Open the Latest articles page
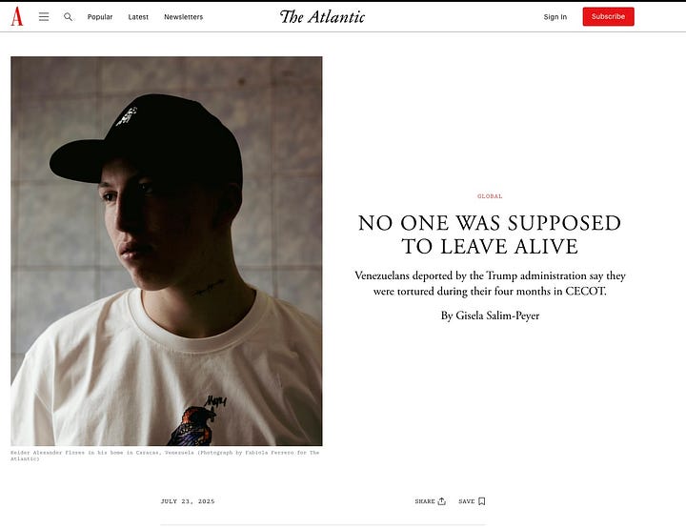Viewport: 686px width, 529px height. tap(138, 16)
